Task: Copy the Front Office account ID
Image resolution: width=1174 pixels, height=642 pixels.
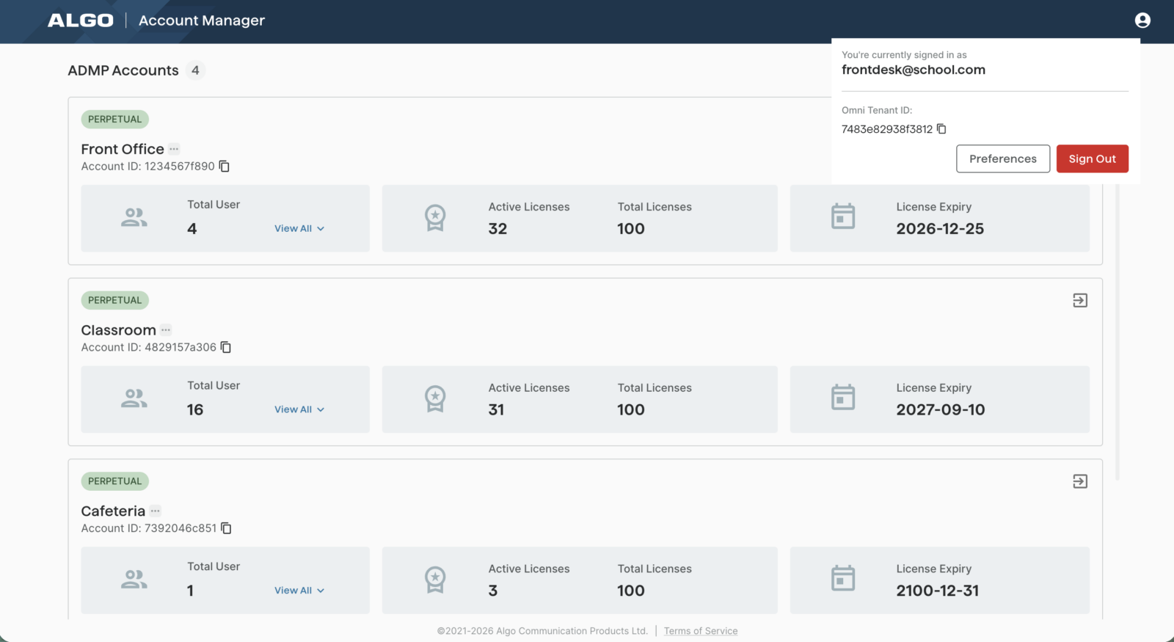Action: tap(225, 167)
